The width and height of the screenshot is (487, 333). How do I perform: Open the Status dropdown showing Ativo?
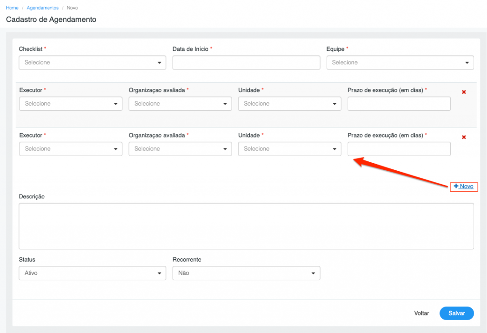(x=92, y=273)
